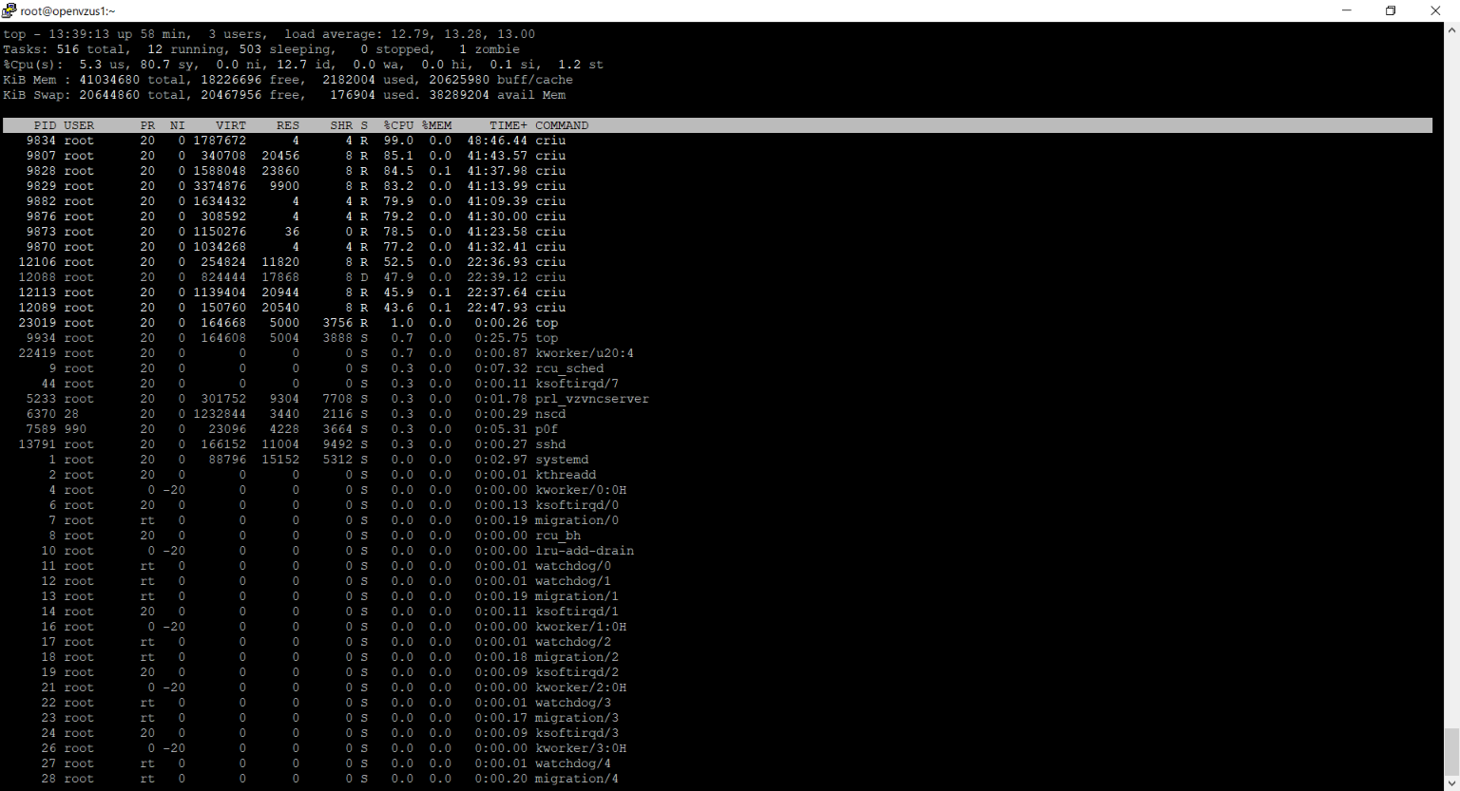Click the %CPU column header
Viewport: 1460px width, 791px height.
pos(398,125)
